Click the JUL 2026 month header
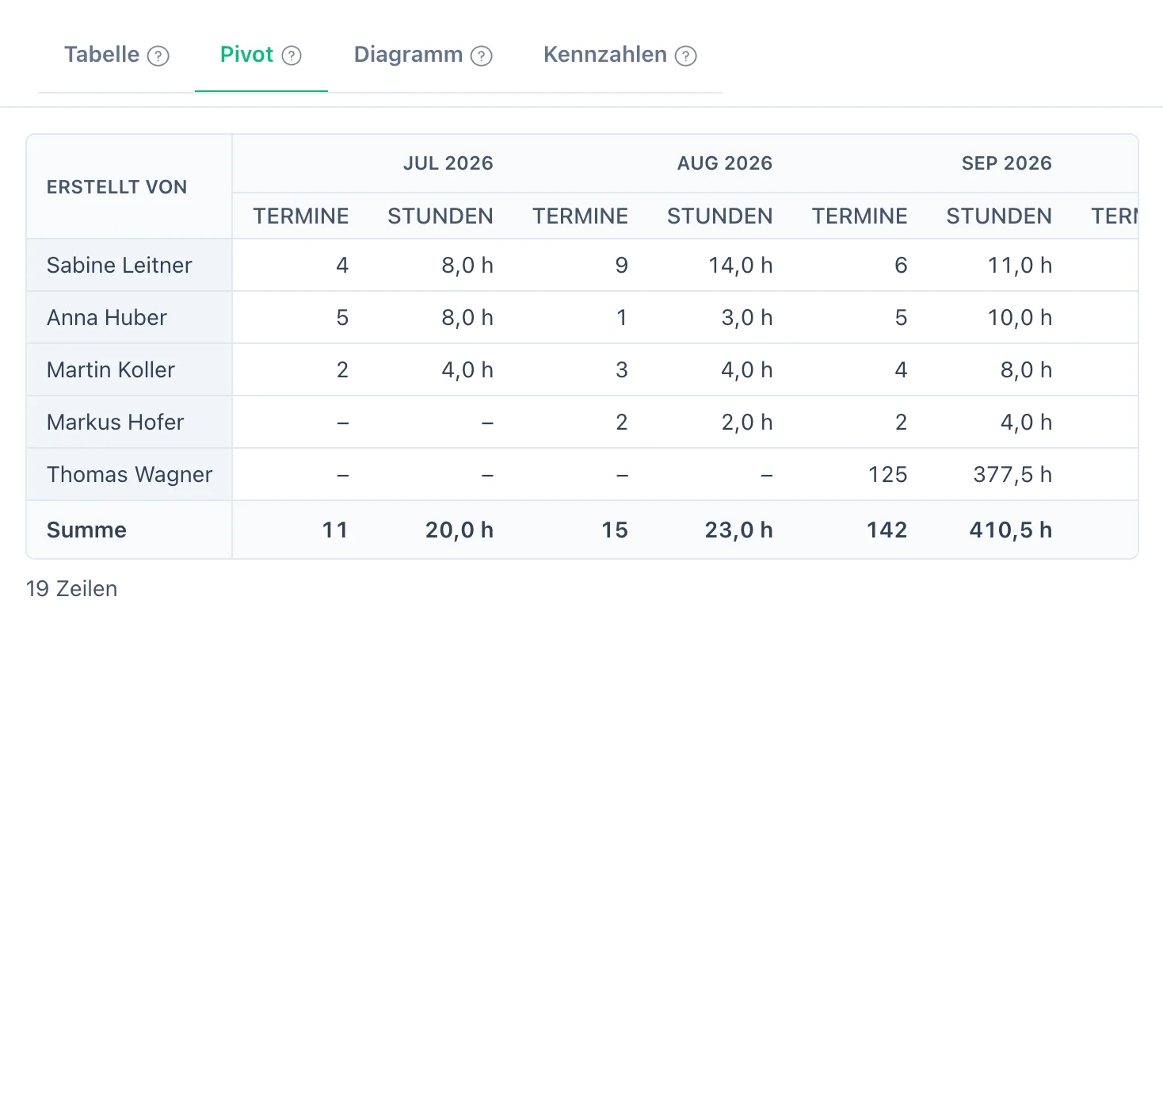The height and width of the screenshot is (1094, 1163). point(448,163)
